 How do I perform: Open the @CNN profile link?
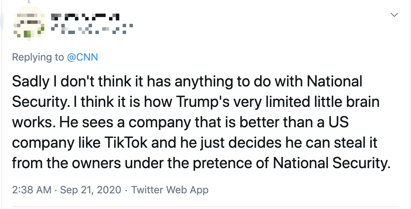click(82, 57)
